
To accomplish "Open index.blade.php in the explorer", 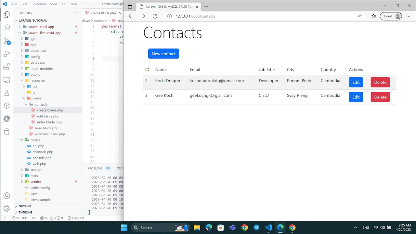I will (x=49, y=122).
